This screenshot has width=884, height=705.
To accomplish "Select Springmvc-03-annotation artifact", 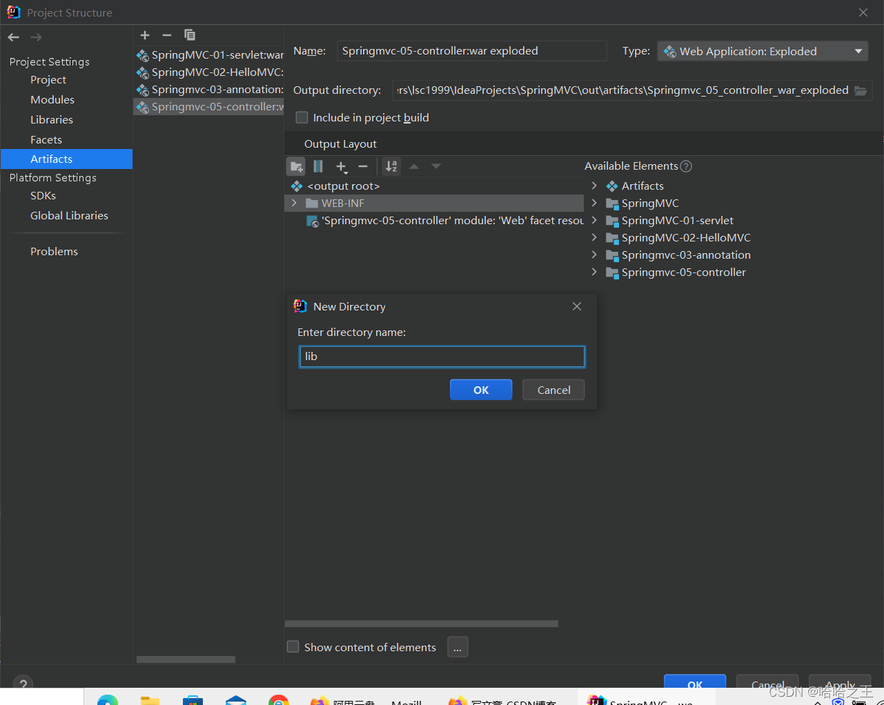I will [209, 90].
